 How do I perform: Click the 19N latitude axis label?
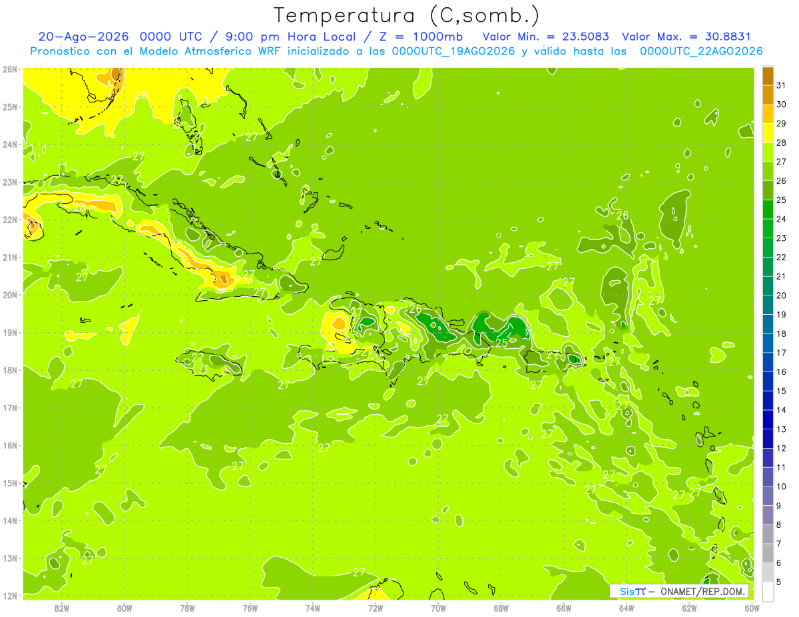tap(10, 333)
